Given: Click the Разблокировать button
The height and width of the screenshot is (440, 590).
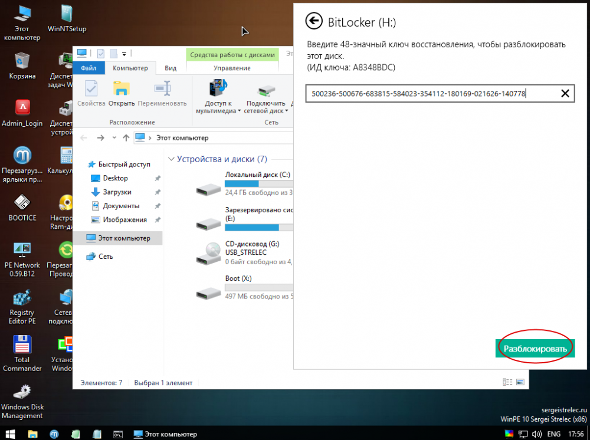Looking at the screenshot, I should (x=535, y=349).
